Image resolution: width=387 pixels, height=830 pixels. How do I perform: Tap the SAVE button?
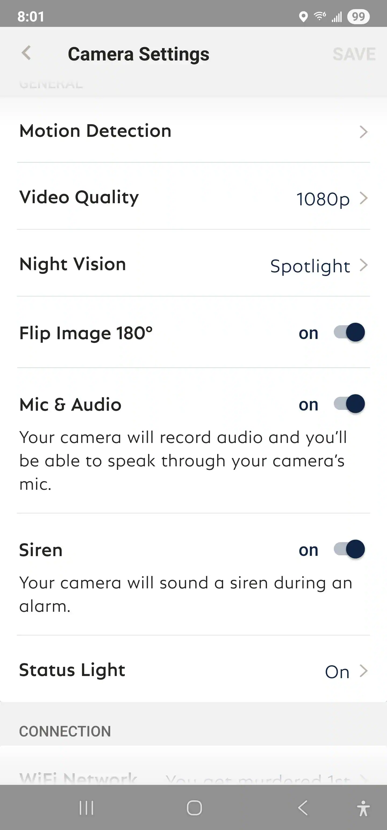[354, 54]
